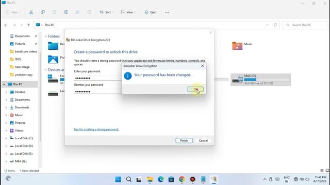The height and width of the screenshot is (185, 330).
Task: Click the Refresh icon beside address bar
Action: tap(275, 25)
